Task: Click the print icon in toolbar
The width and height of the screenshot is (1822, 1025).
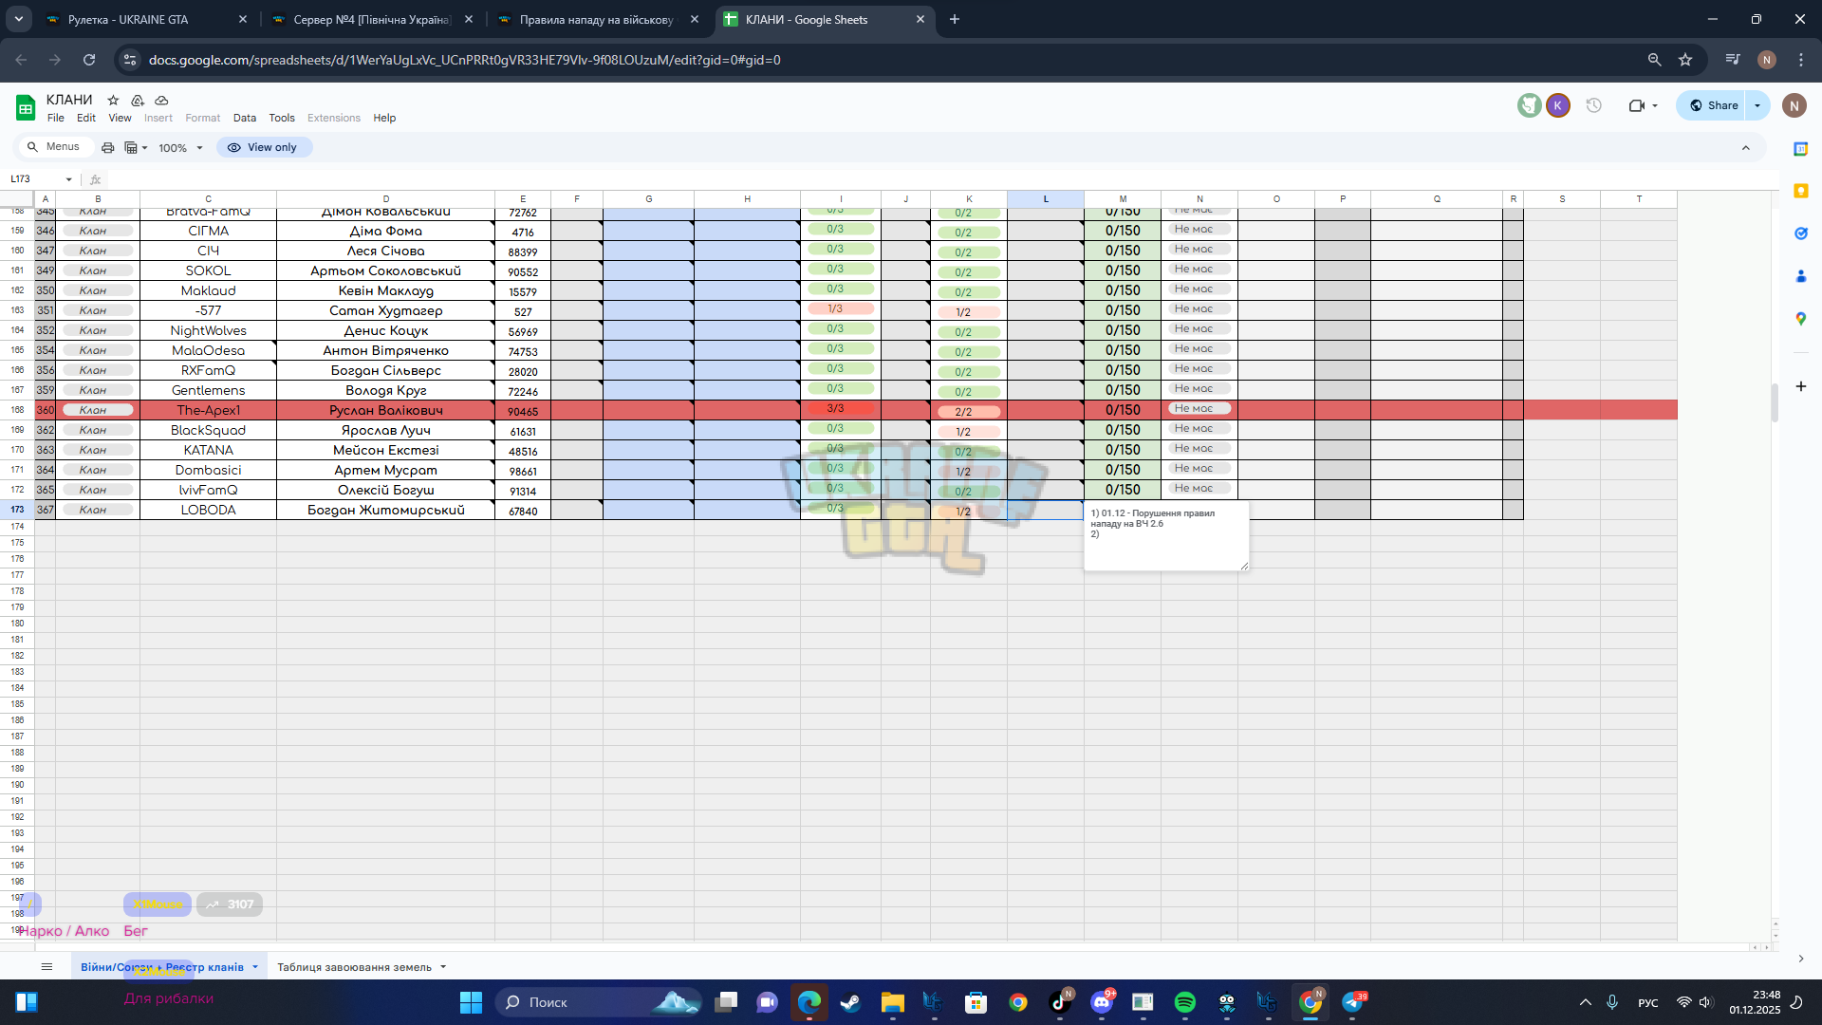Action: [107, 147]
